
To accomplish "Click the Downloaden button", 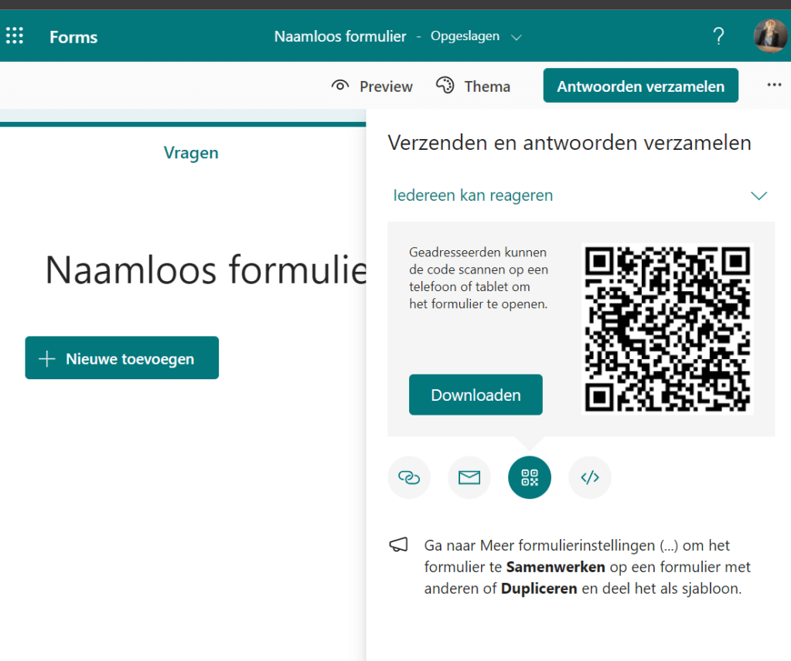I will tap(476, 395).
